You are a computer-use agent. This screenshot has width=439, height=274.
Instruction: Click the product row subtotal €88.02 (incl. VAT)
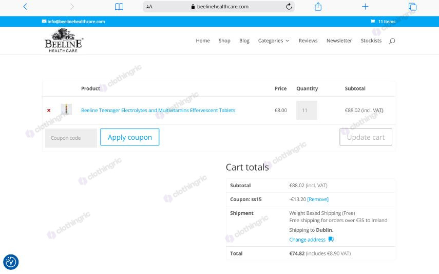pyautogui.click(x=364, y=110)
